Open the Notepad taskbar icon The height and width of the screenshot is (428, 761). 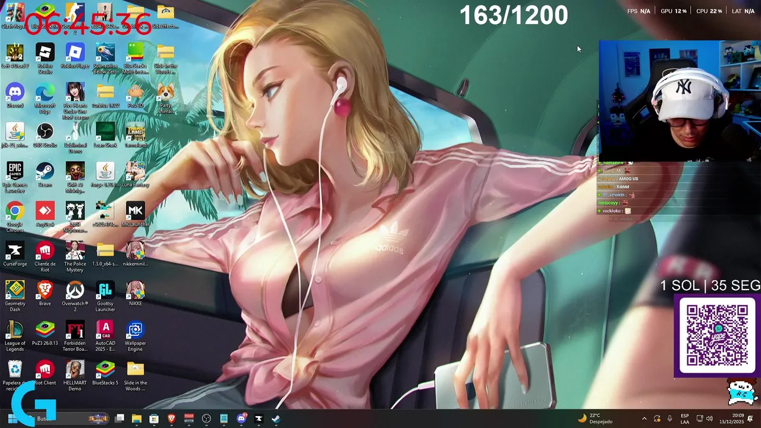[224, 418]
